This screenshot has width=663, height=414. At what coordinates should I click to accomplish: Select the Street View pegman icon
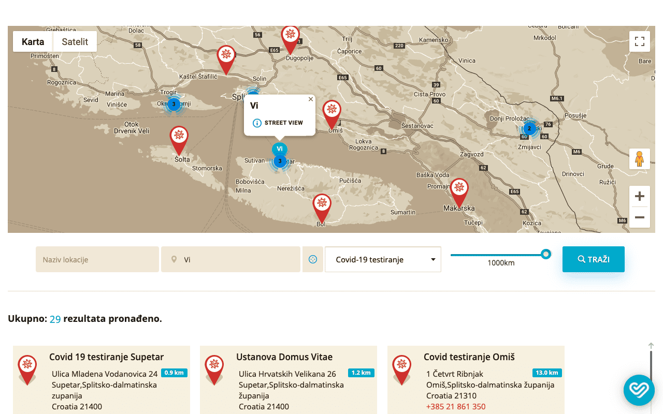click(x=640, y=159)
